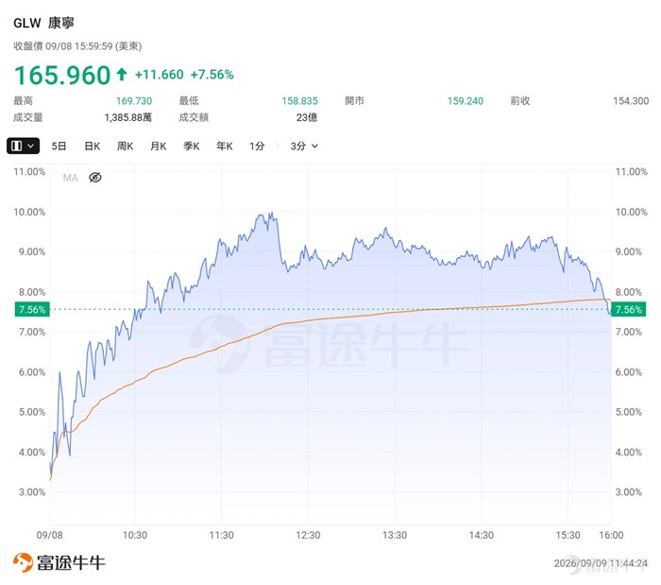Click the right 7.56% axis badge

pos(629,310)
